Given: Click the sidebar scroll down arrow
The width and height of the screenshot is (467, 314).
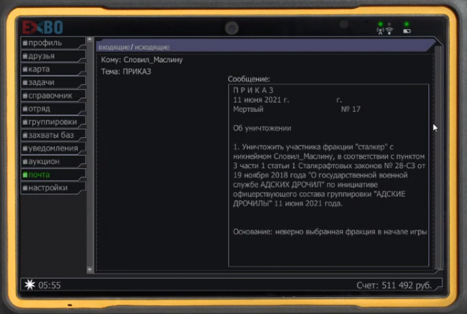Looking at the screenshot, I should tap(90, 270).
